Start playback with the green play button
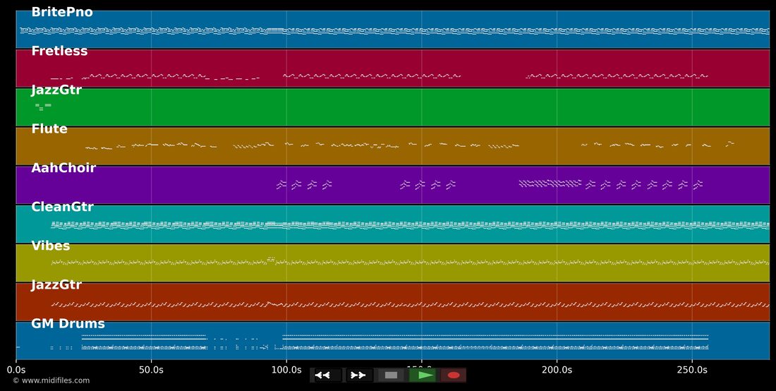The image size is (776, 391). (x=423, y=375)
